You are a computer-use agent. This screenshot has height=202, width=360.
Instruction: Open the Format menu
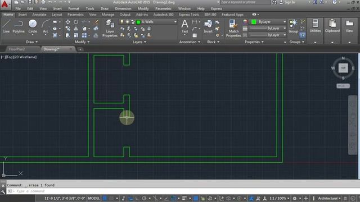pyautogui.click(x=74, y=9)
